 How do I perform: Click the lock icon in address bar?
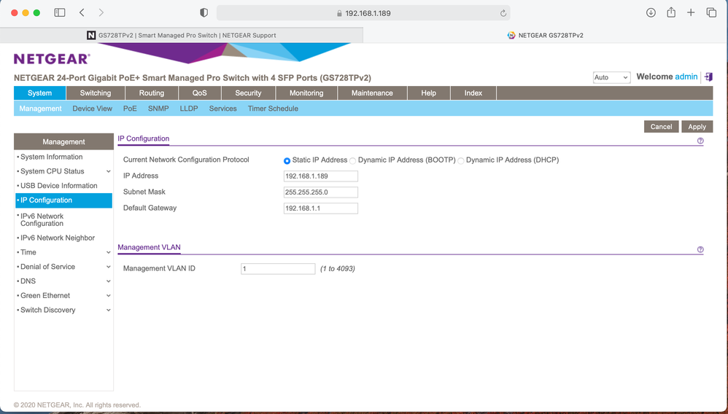(x=339, y=13)
